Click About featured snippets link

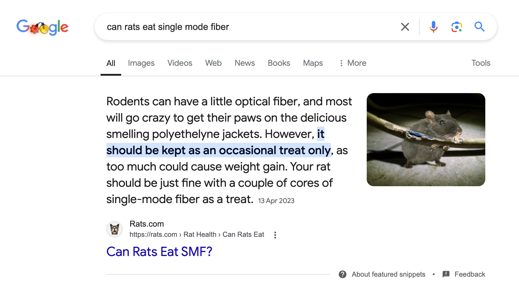[388, 274]
